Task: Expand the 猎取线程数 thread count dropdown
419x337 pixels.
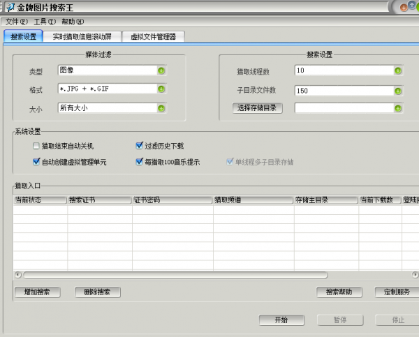Action: [x=397, y=70]
